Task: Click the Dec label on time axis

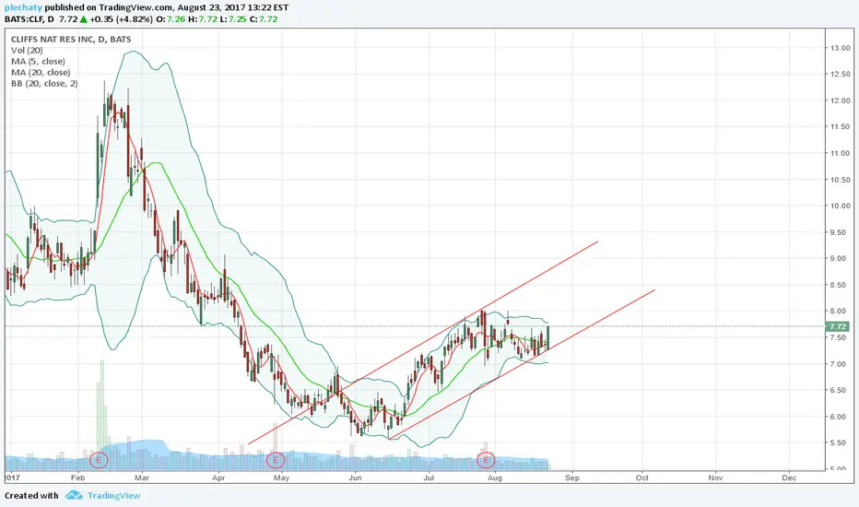Action: point(789,478)
